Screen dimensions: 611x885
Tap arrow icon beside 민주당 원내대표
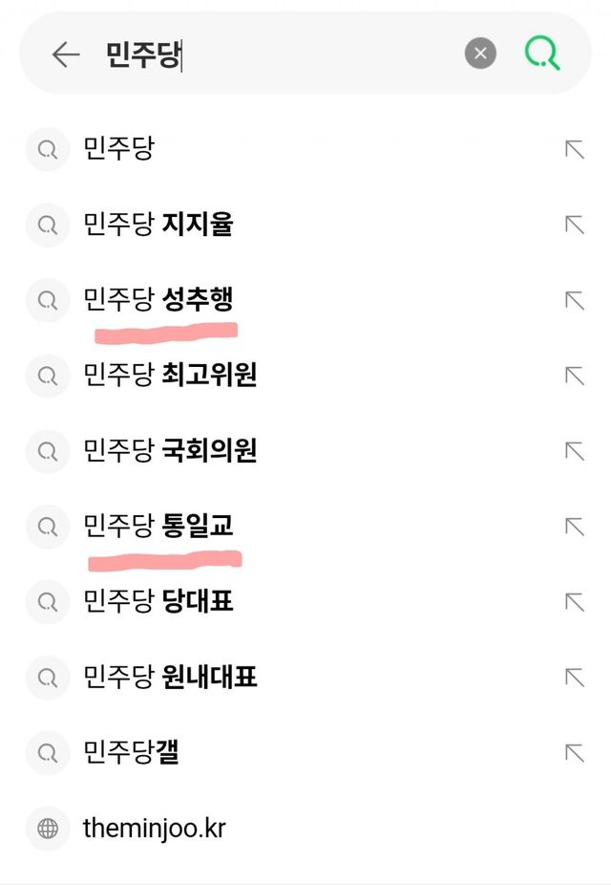(x=574, y=678)
